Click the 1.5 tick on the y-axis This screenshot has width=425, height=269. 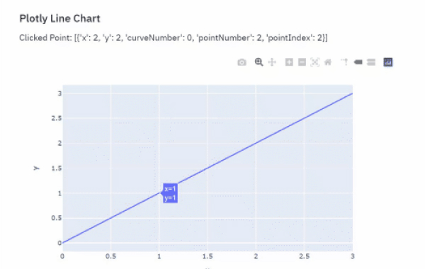tap(57, 168)
